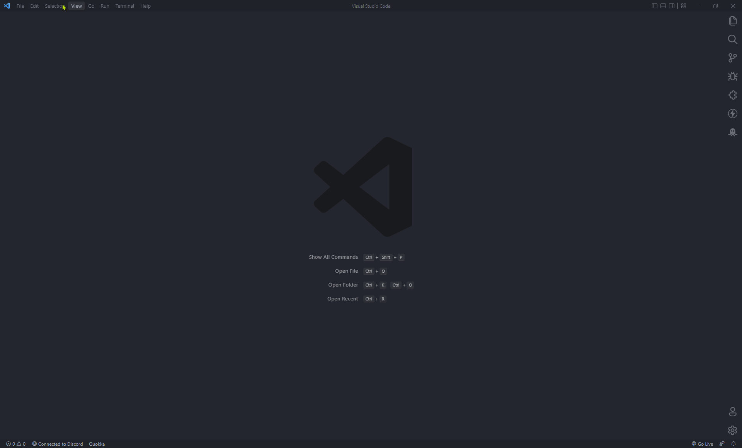The width and height of the screenshot is (742, 448).
Task: Open the Extensions icon in the activity bar
Action: click(x=733, y=95)
